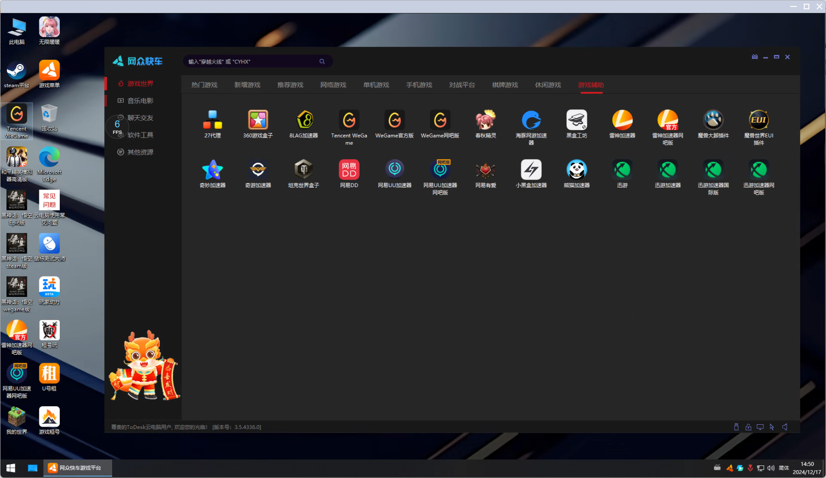Click the search magnifier icon
This screenshot has width=826, height=478.
click(322, 62)
